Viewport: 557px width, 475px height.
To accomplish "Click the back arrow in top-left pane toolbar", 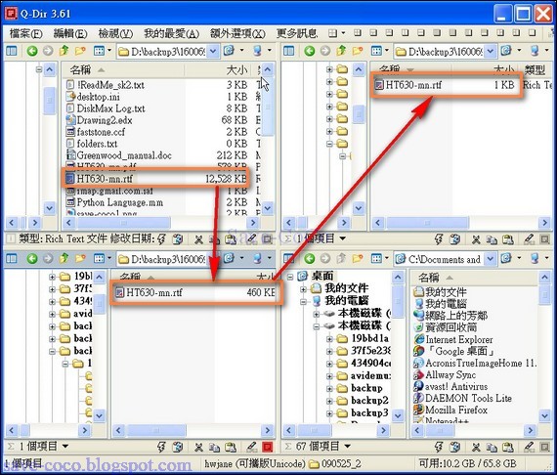I will coord(32,51).
